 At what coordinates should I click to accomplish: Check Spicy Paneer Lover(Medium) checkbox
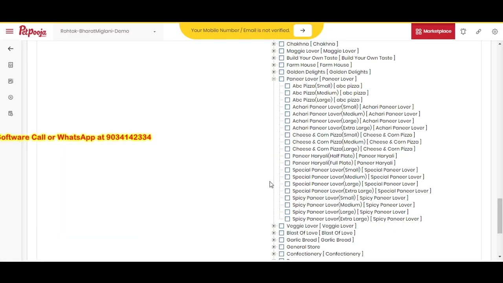pos(287,205)
